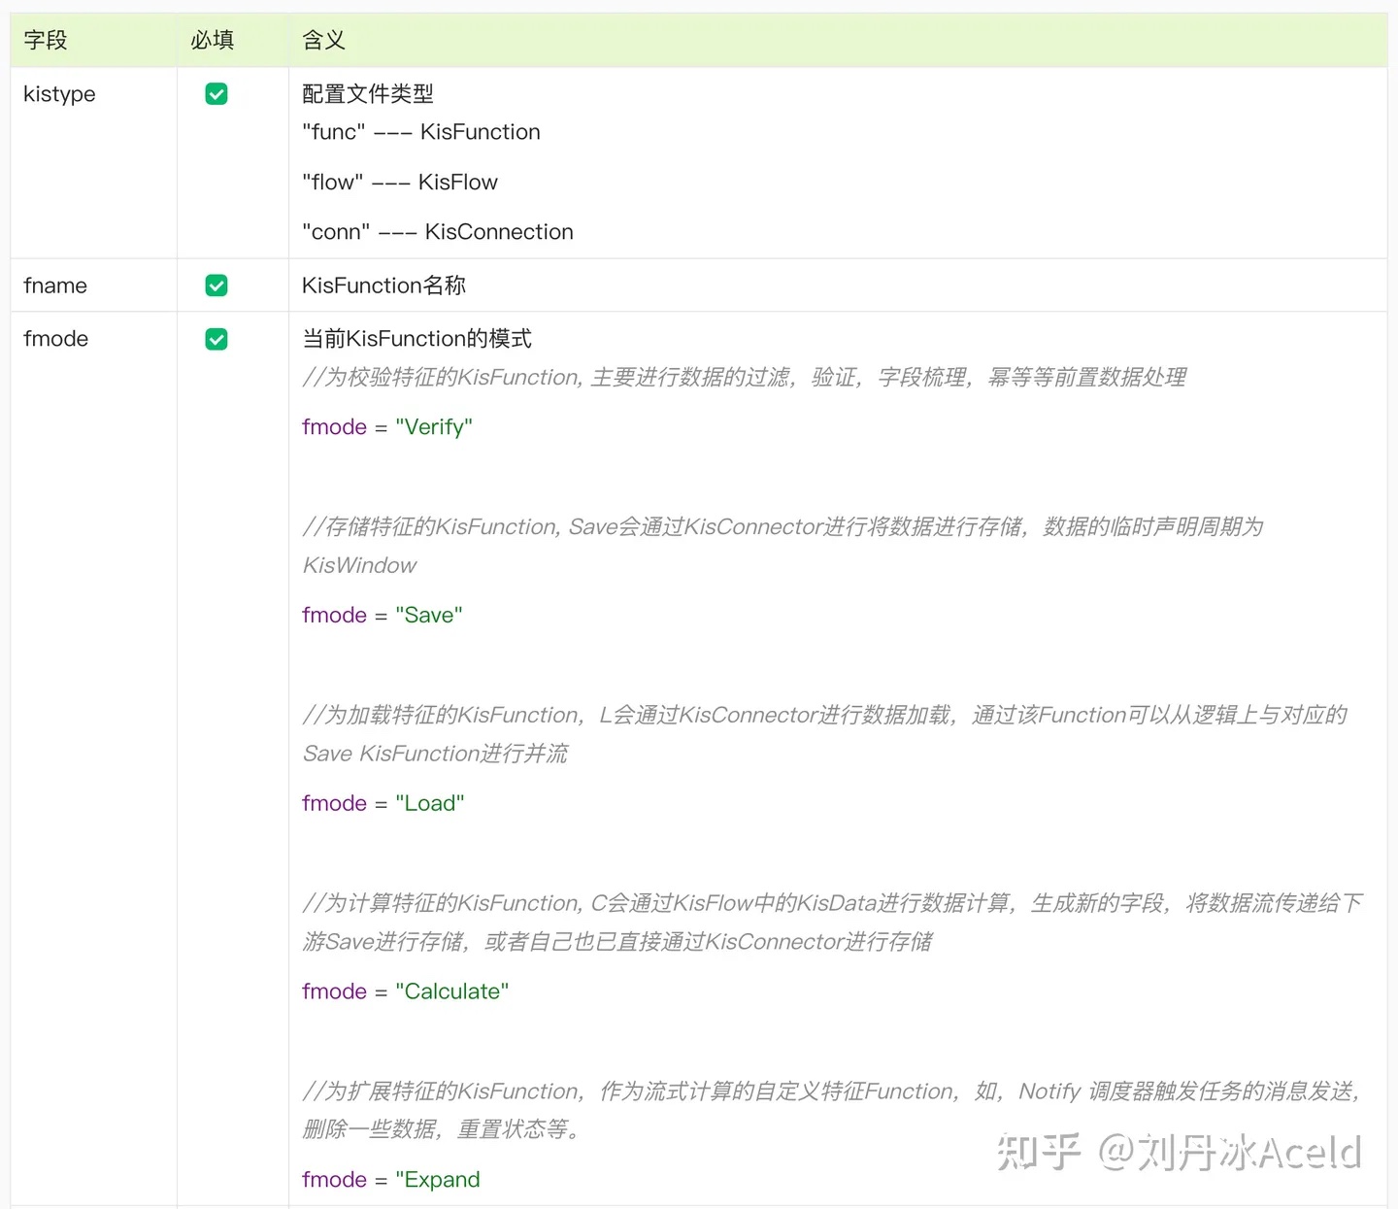Click the 配置文件类型 description text
This screenshot has height=1209, width=1398.
point(368,94)
